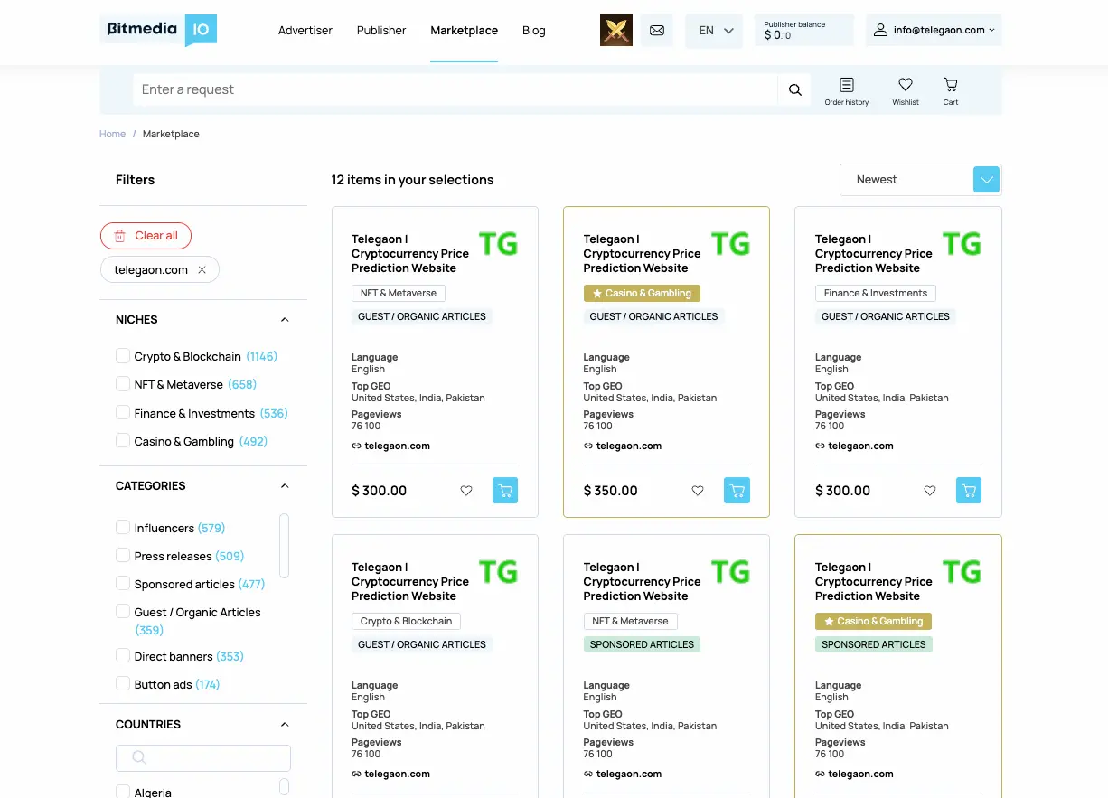Click the Marketplace breadcrumb text

tap(171, 134)
